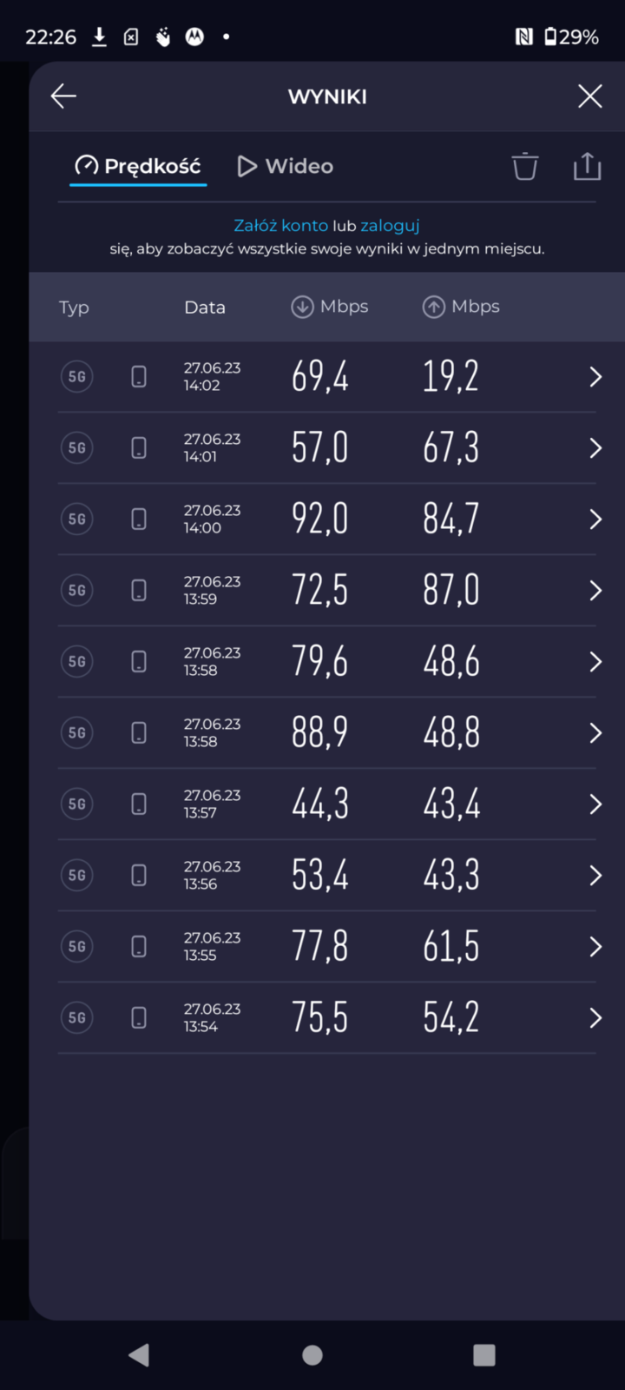This screenshot has height=1390, width=625.
Task: Tap the download Mbps column header
Action: (x=330, y=307)
